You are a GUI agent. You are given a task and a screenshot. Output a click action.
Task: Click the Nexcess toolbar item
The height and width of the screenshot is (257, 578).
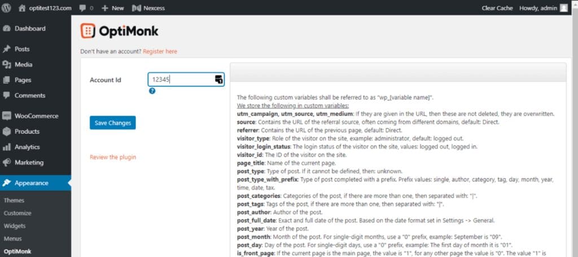pyautogui.click(x=148, y=8)
